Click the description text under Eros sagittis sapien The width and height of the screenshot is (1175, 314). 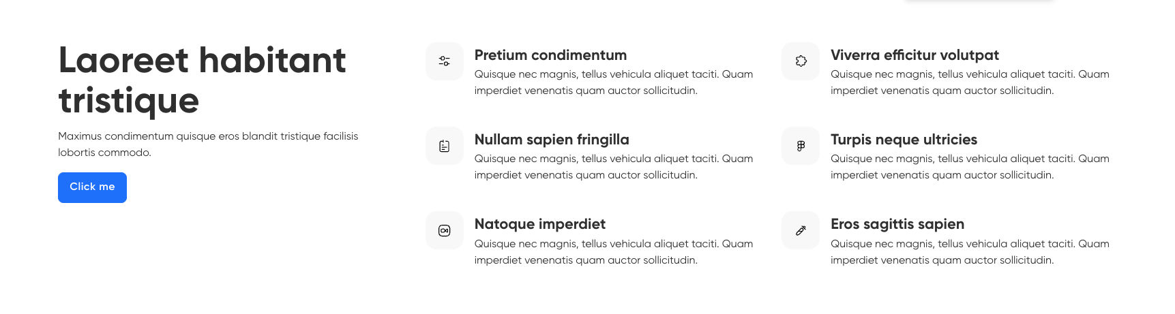point(969,252)
